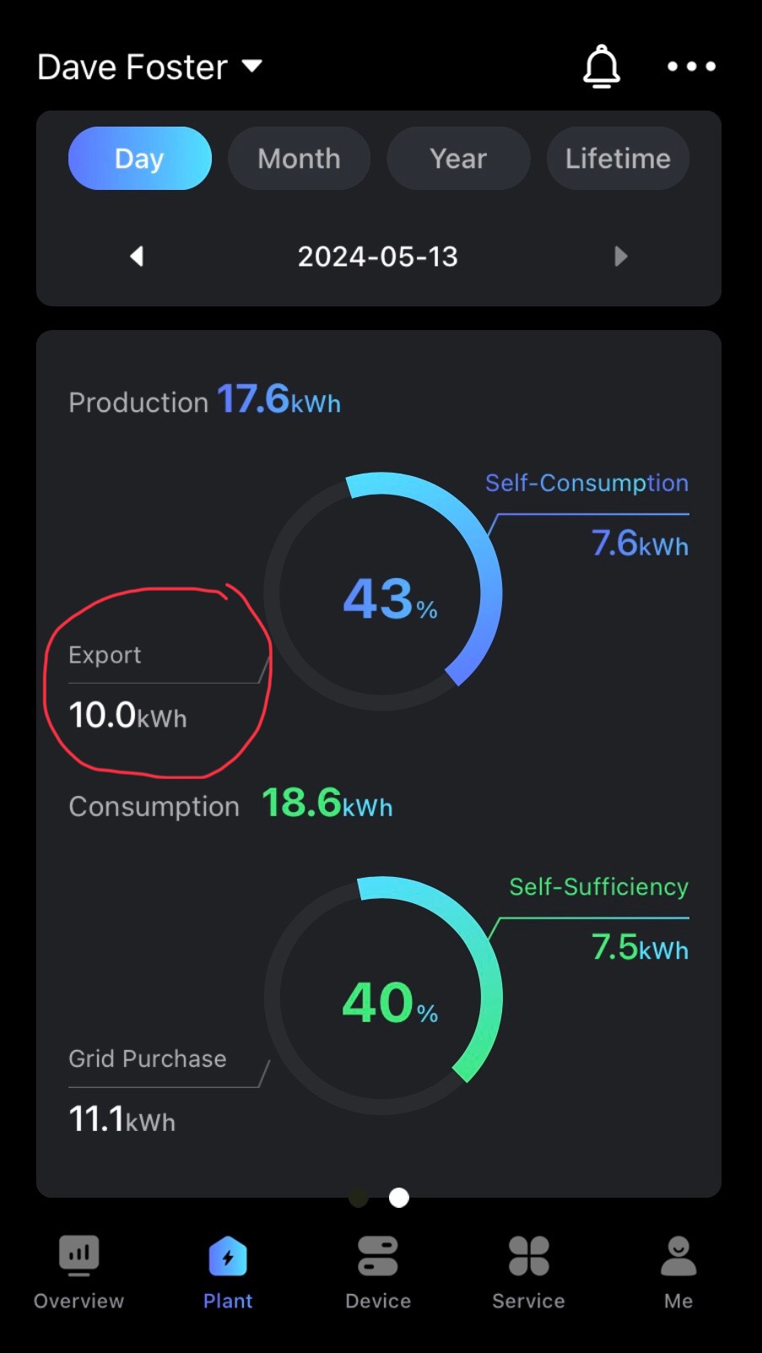Open the Device icon in bottom bar
This screenshot has height=1353, width=762.
pos(377,1256)
